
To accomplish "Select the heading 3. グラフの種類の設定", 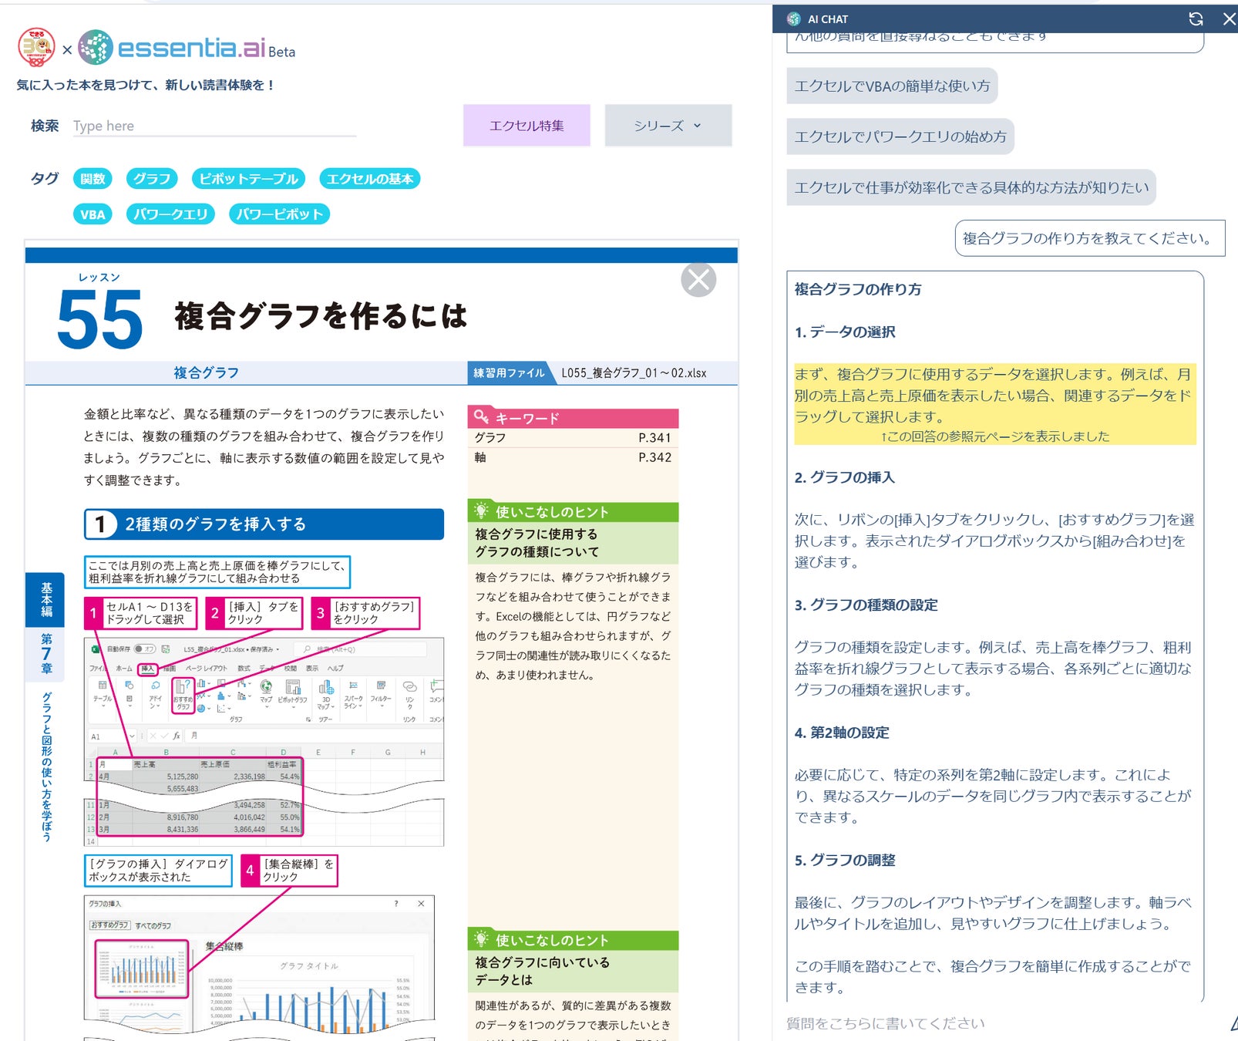I will [x=866, y=605].
